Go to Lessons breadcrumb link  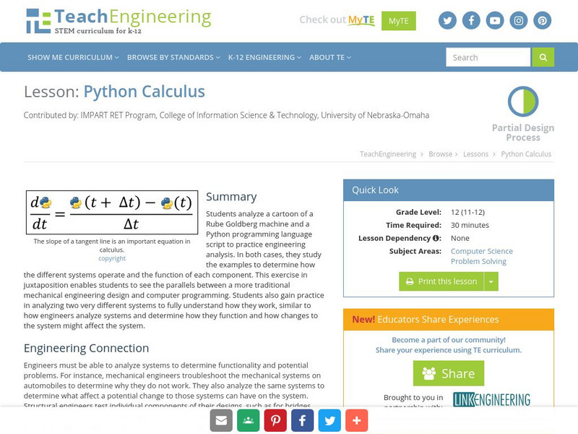tap(475, 154)
